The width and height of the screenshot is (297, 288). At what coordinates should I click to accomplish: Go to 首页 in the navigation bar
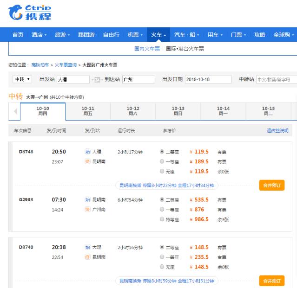point(18,35)
